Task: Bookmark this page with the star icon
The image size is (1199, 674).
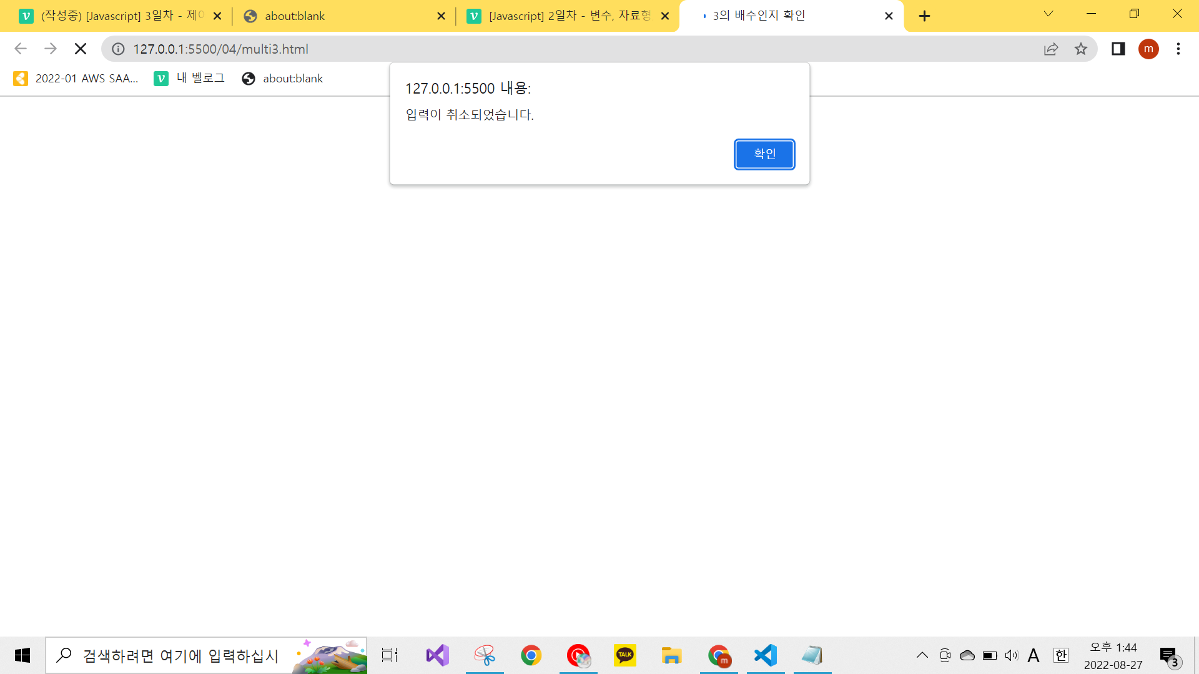Action: [1081, 49]
